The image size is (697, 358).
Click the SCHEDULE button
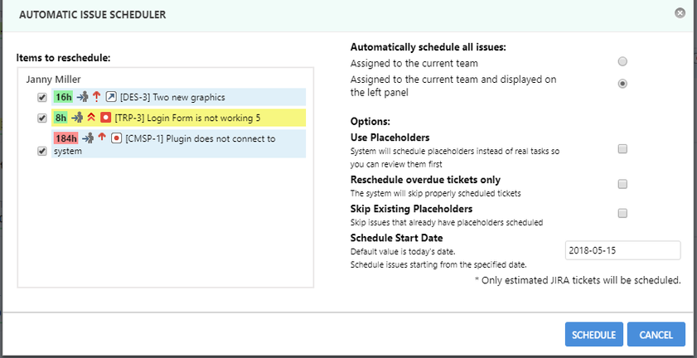point(594,335)
